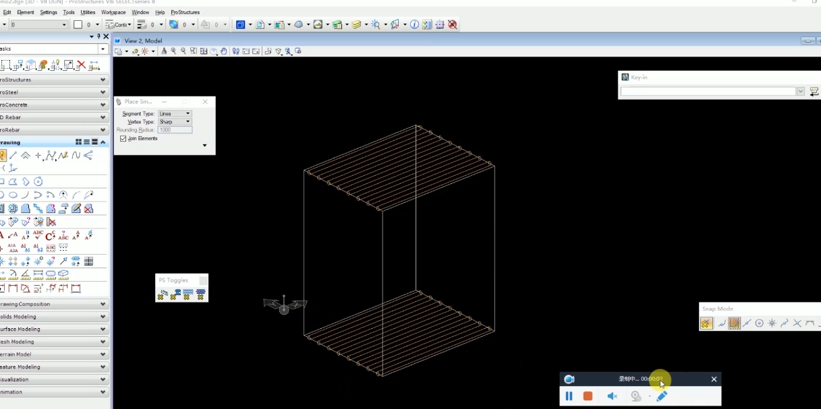Select the Center snap in Snap Mode

[759, 323]
